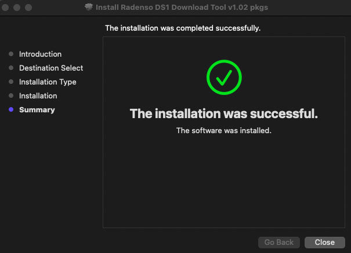Select the blue bullet beside Summary
The width and height of the screenshot is (351, 253).
point(11,109)
